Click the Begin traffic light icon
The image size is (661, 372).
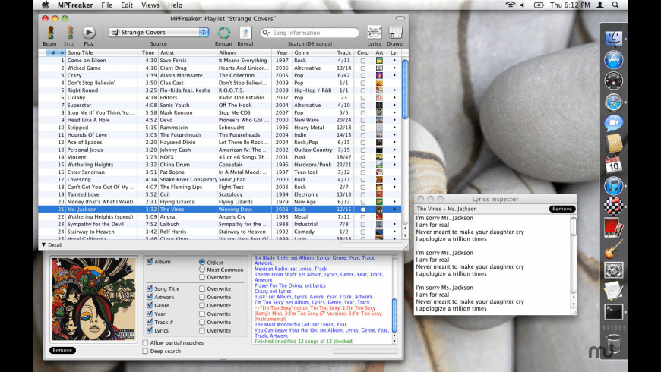coord(49,33)
